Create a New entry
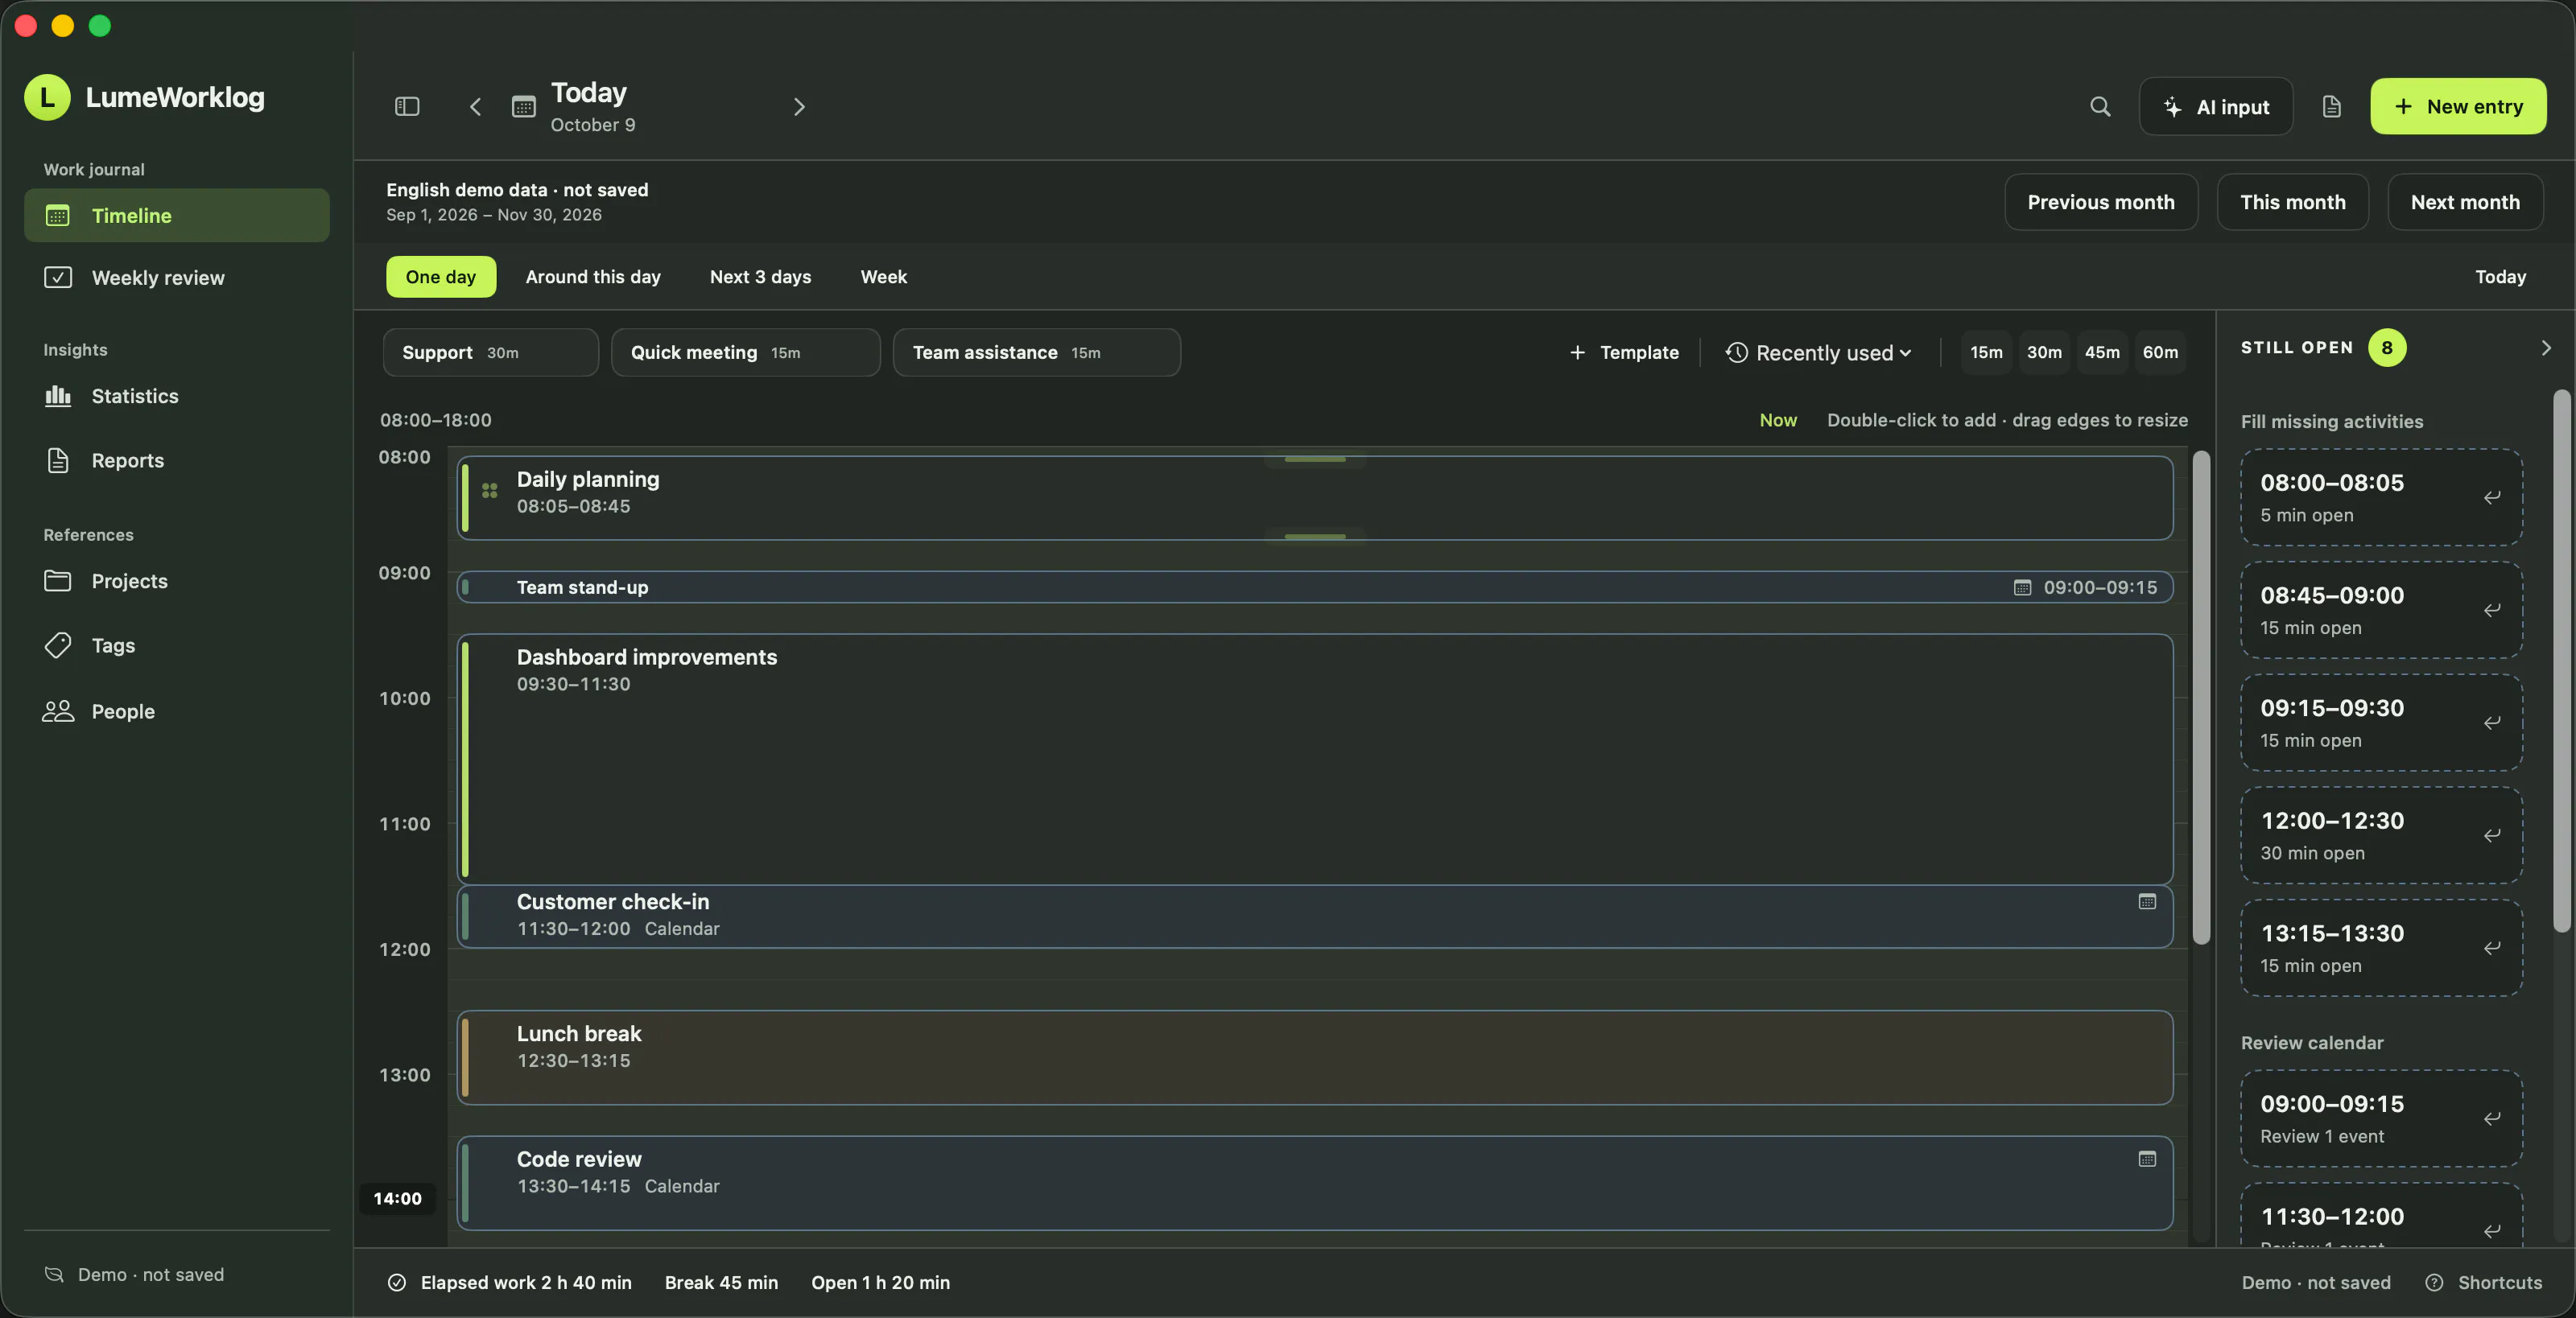Image resolution: width=2576 pixels, height=1318 pixels. point(2458,106)
